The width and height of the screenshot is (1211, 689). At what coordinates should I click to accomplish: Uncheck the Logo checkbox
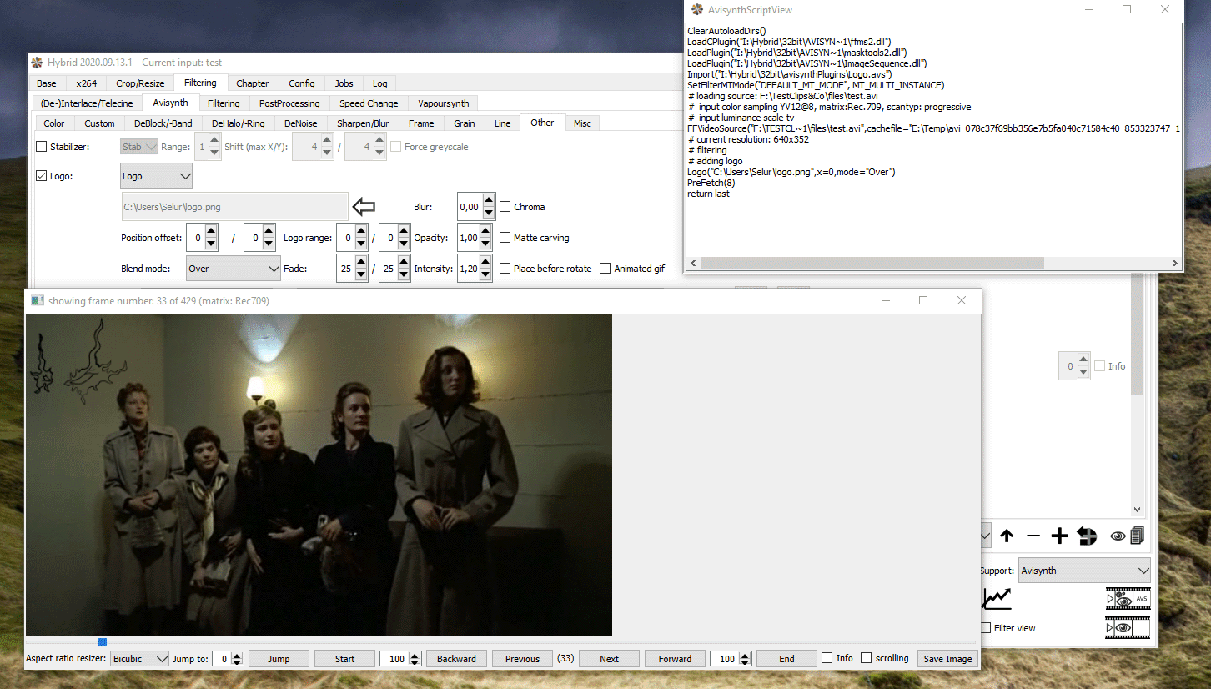[x=42, y=176]
